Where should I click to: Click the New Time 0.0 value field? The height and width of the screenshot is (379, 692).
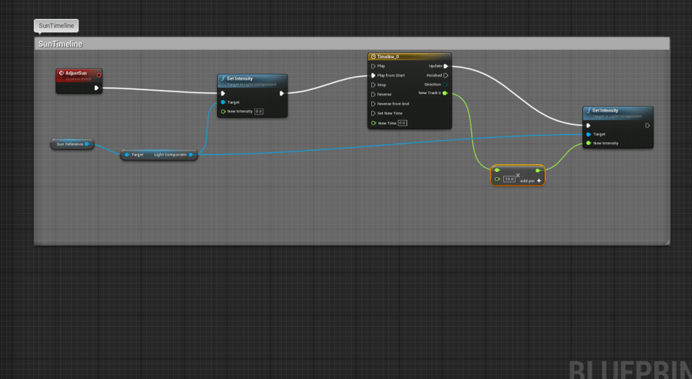(402, 123)
